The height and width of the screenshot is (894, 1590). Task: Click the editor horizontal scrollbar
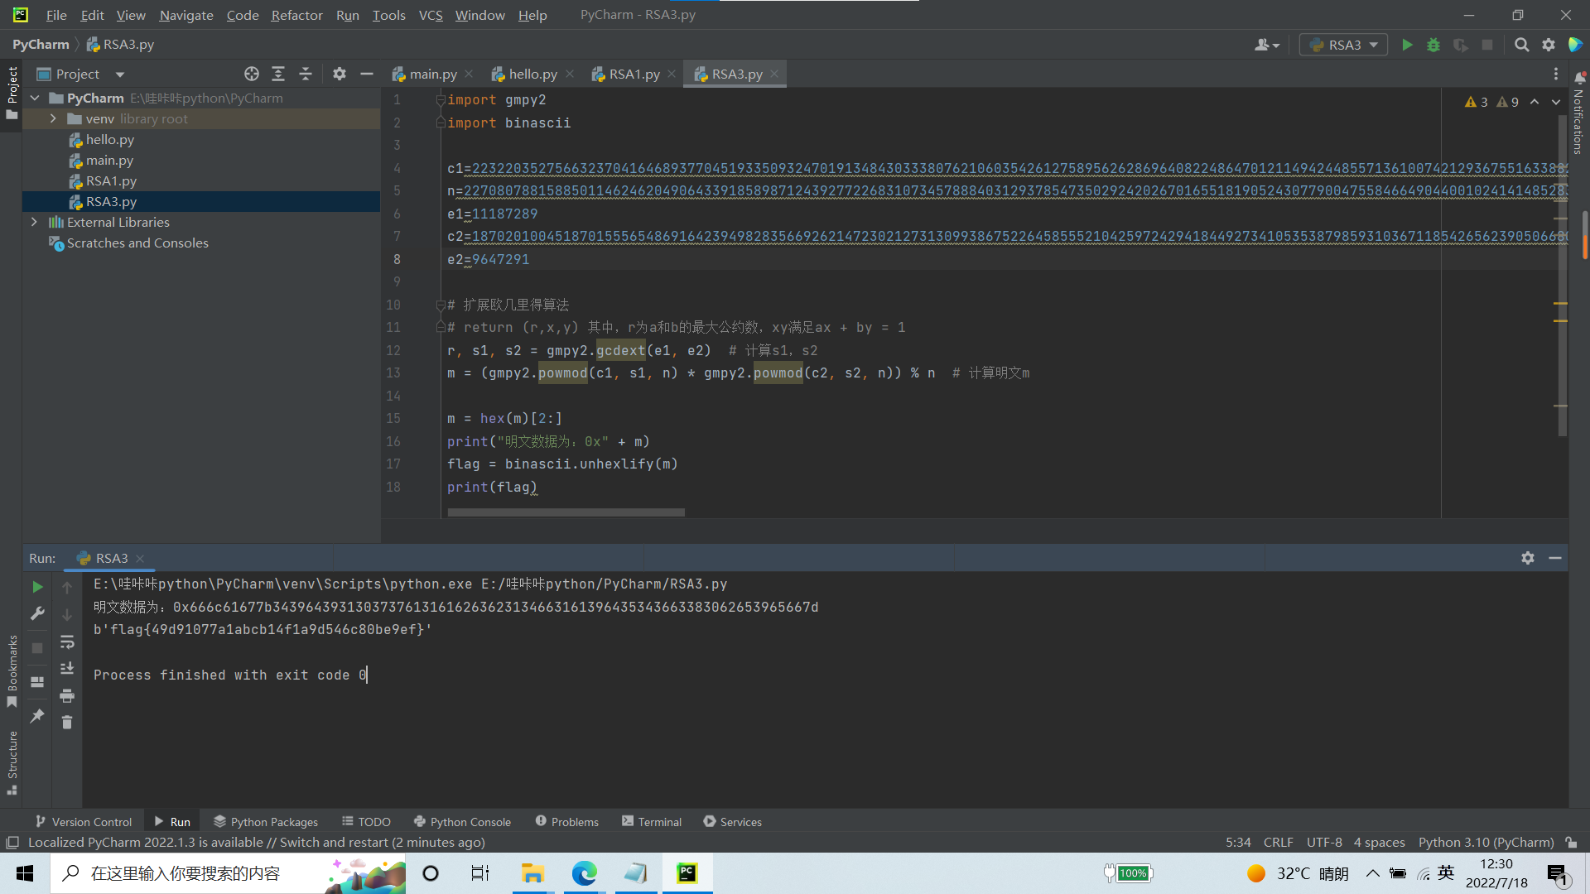click(x=566, y=512)
